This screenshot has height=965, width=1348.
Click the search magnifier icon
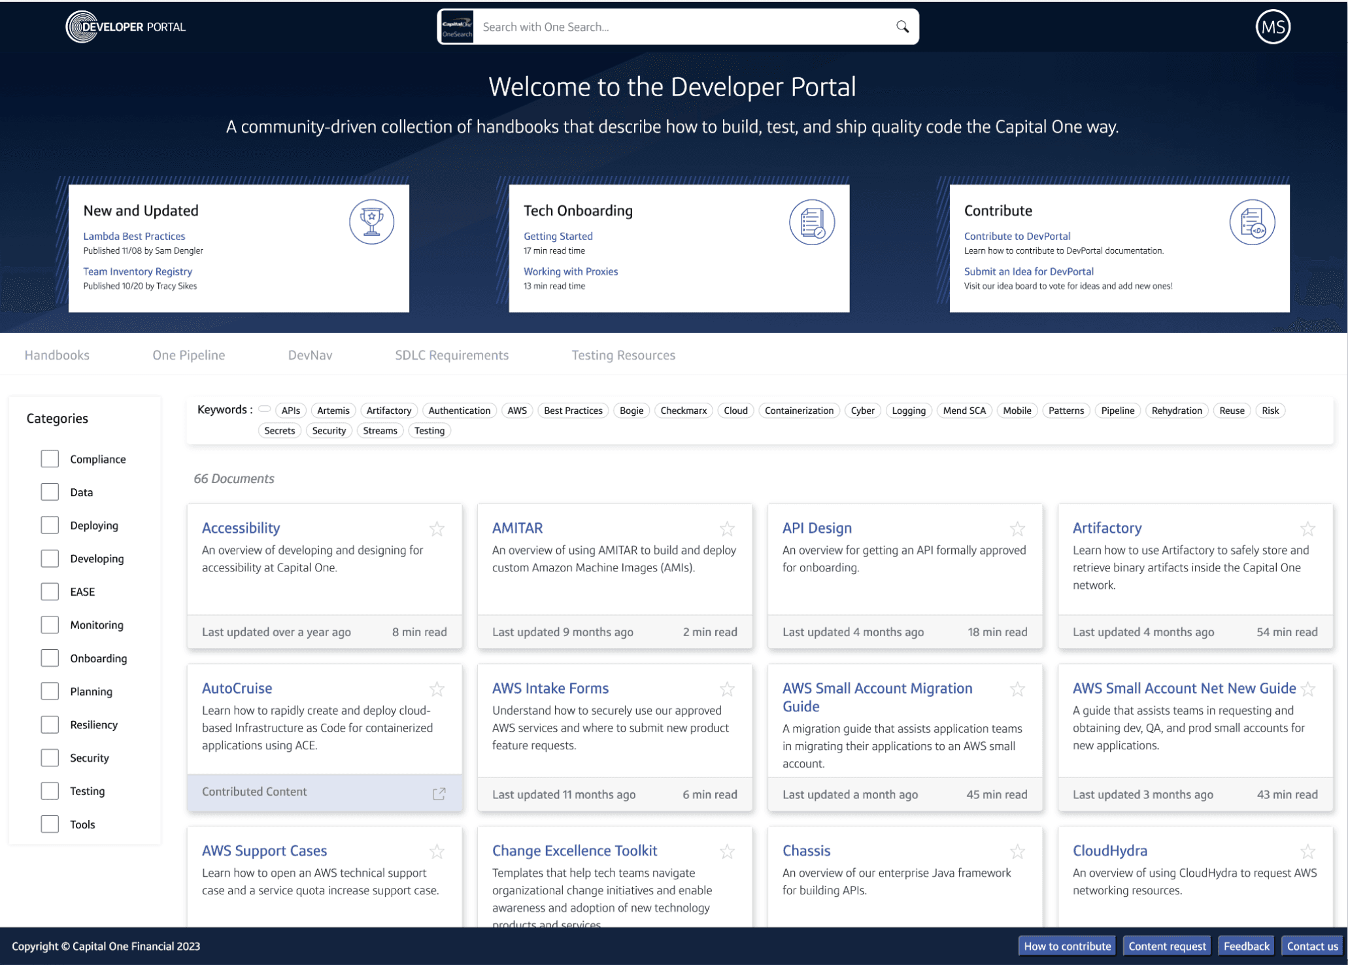click(902, 27)
